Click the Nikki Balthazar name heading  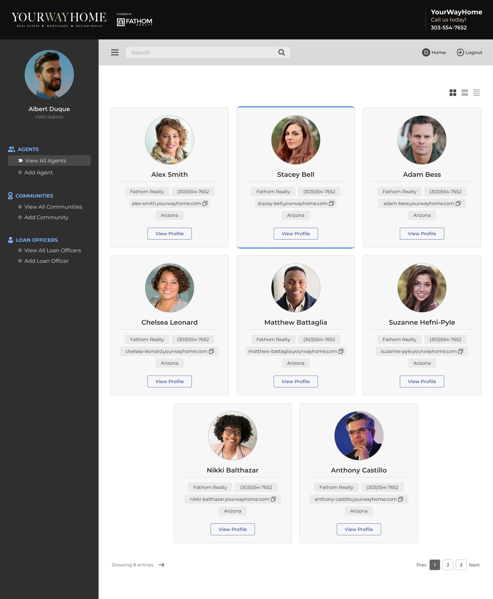tap(233, 470)
